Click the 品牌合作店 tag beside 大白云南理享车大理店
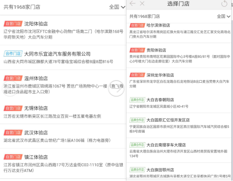 point(137,145)
